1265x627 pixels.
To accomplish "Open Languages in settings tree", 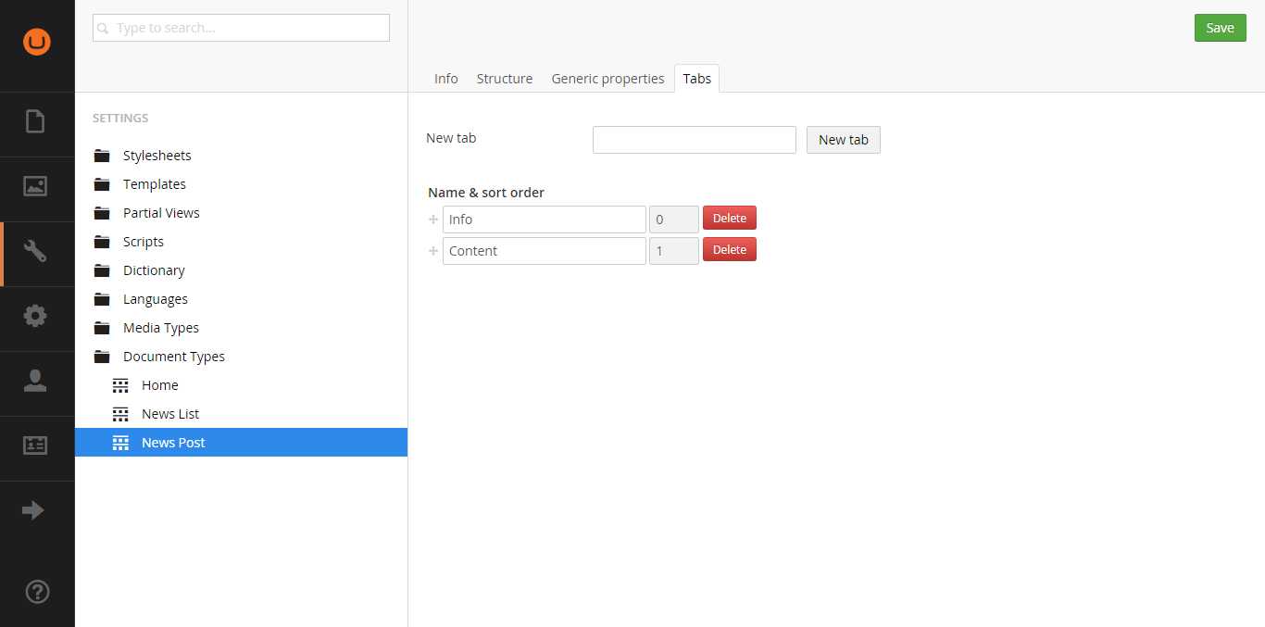I will point(156,299).
